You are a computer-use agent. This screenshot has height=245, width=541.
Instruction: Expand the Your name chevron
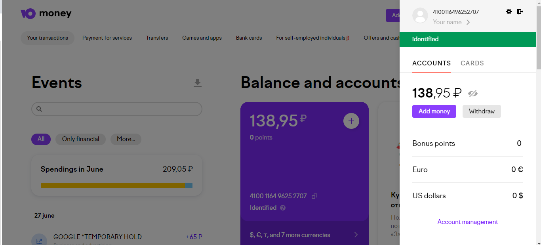(468, 22)
